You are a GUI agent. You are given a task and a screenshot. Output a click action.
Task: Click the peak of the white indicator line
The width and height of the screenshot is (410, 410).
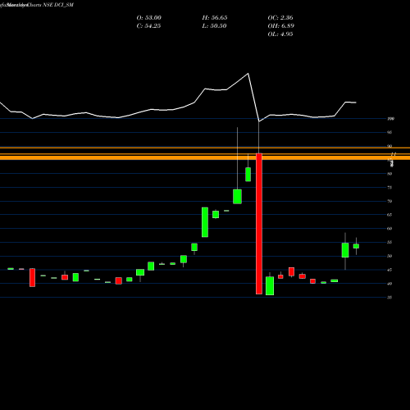(248, 74)
